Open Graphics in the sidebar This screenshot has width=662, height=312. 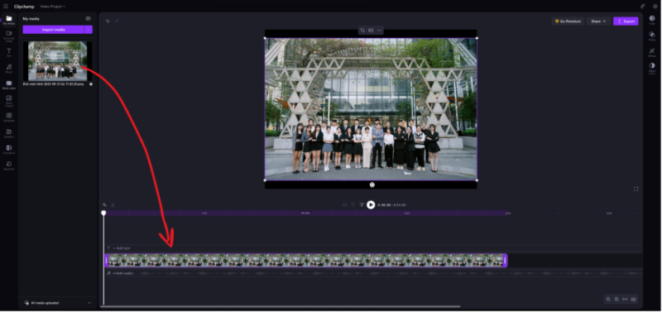pos(9,133)
